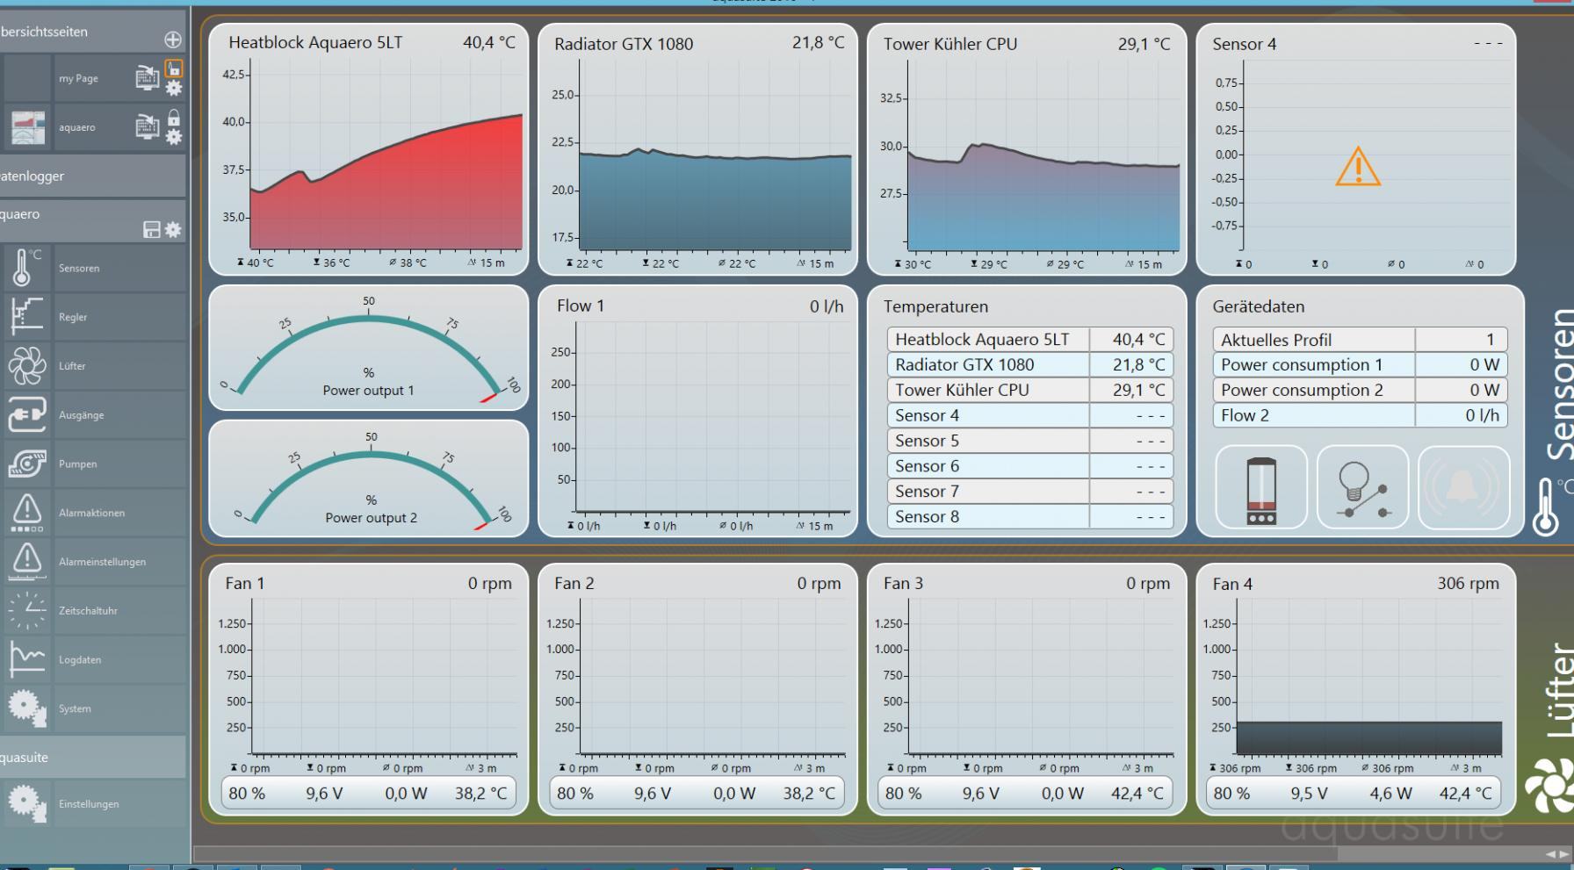Screen dimensions: 1574x870
Task: Open the gear settings of the aquaero overview page
Action: pos(174,137)
